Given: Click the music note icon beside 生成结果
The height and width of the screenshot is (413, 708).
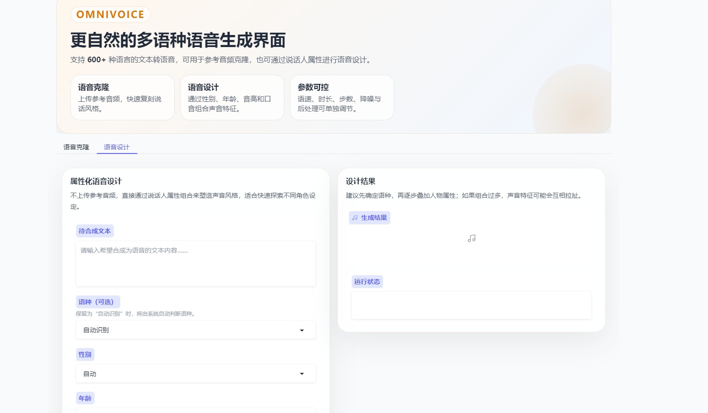Looking at the screenshot, I should [x=354, y=218].
